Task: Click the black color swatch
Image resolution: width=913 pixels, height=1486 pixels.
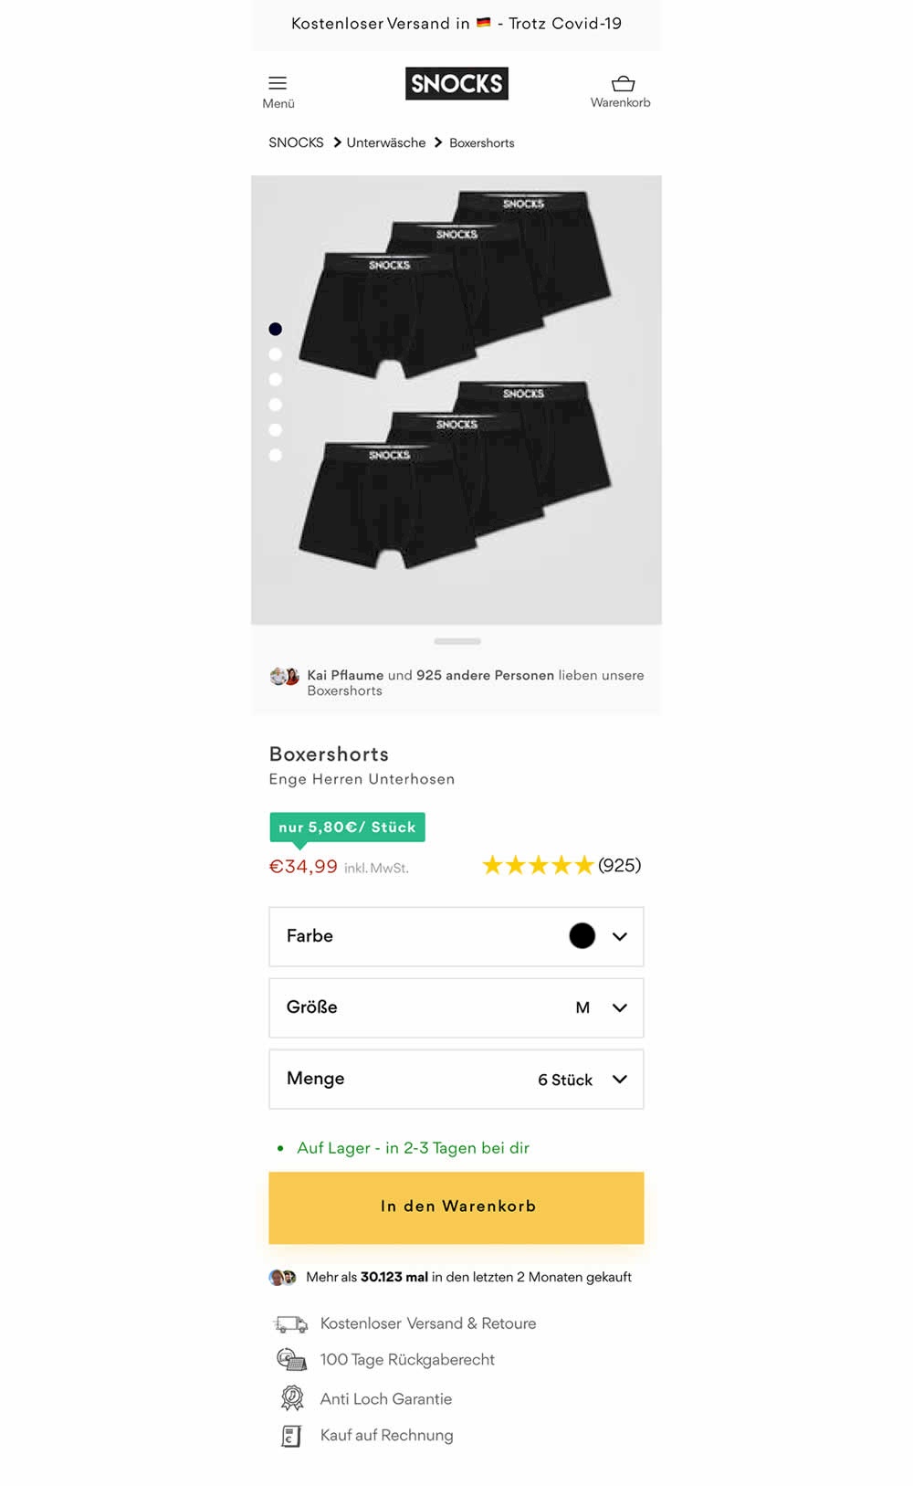Action: pos(582,935)
